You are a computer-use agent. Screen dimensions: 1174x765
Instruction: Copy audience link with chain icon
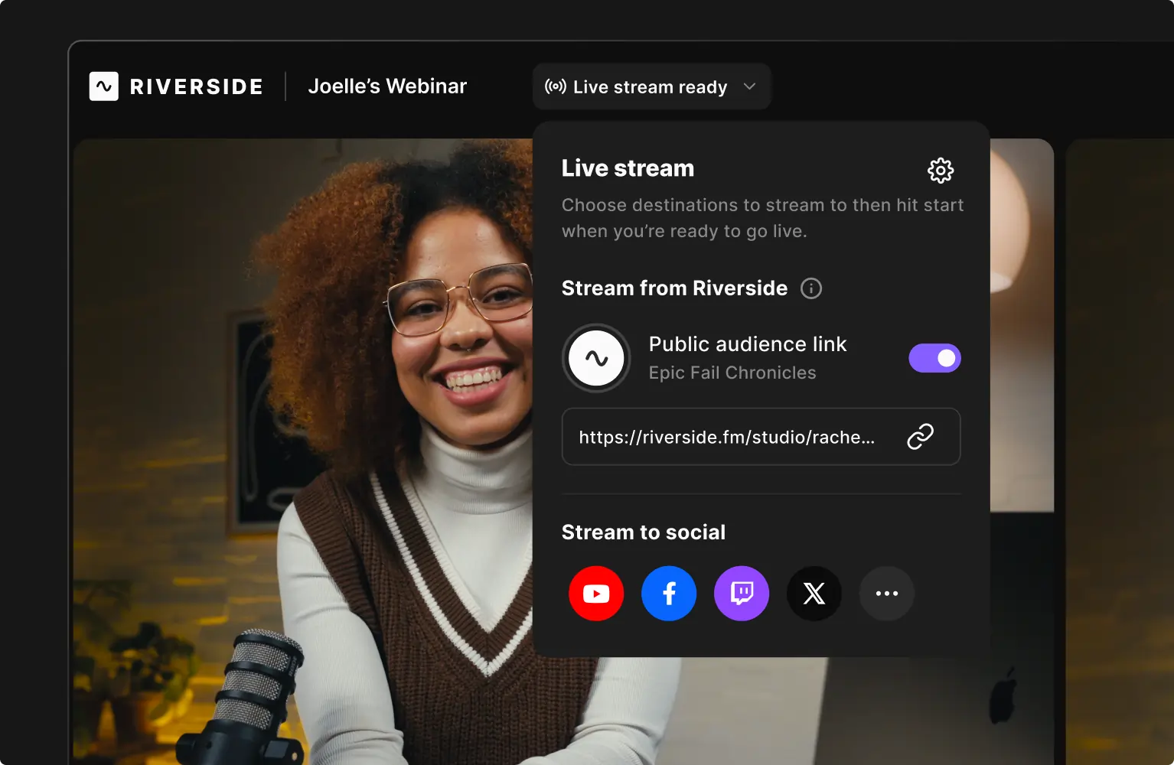[920, 436]
